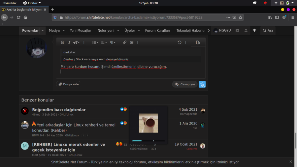This screenshot has height=167, width=297.
Task: Click into the reply text editor area
Action: tap(131, 63)
